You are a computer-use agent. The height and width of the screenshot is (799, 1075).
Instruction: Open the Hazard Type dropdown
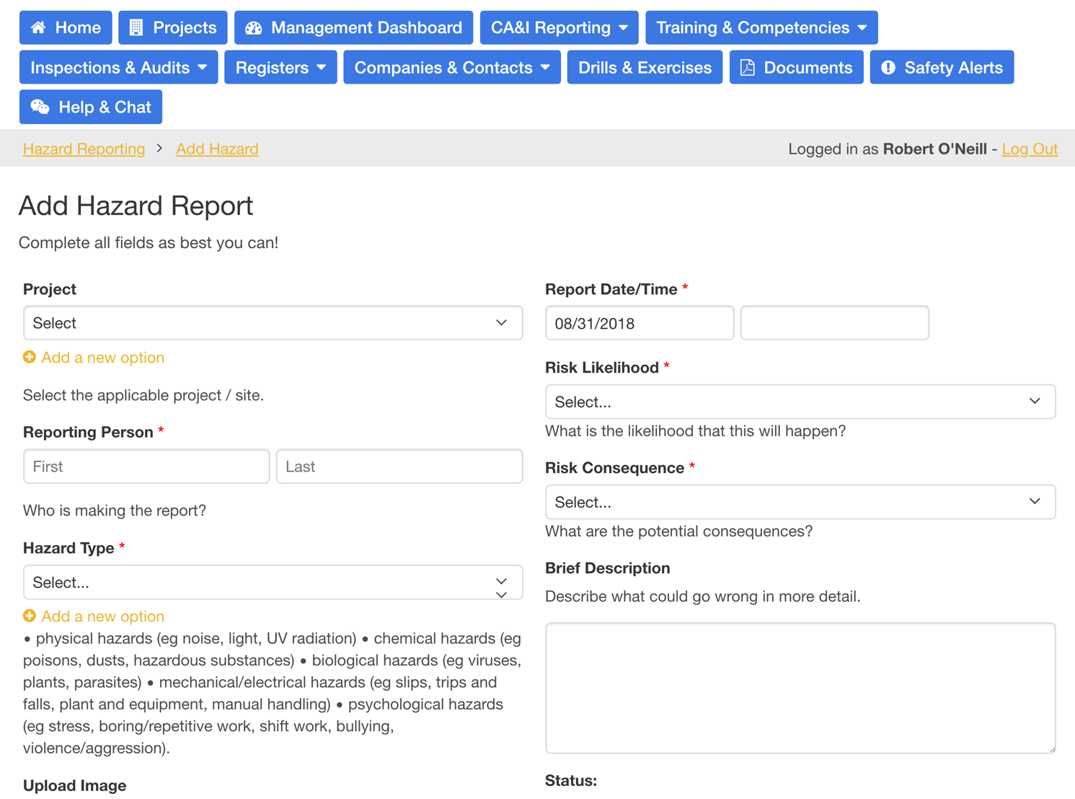tap(273, 582)
